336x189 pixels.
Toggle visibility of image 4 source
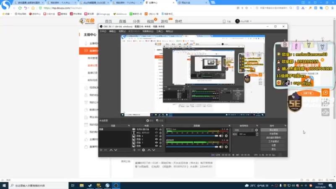156,136
